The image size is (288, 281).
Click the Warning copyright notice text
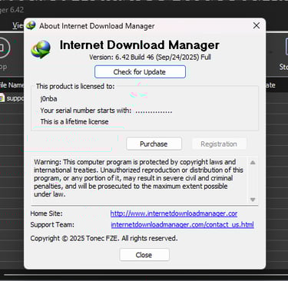(138, 178)
